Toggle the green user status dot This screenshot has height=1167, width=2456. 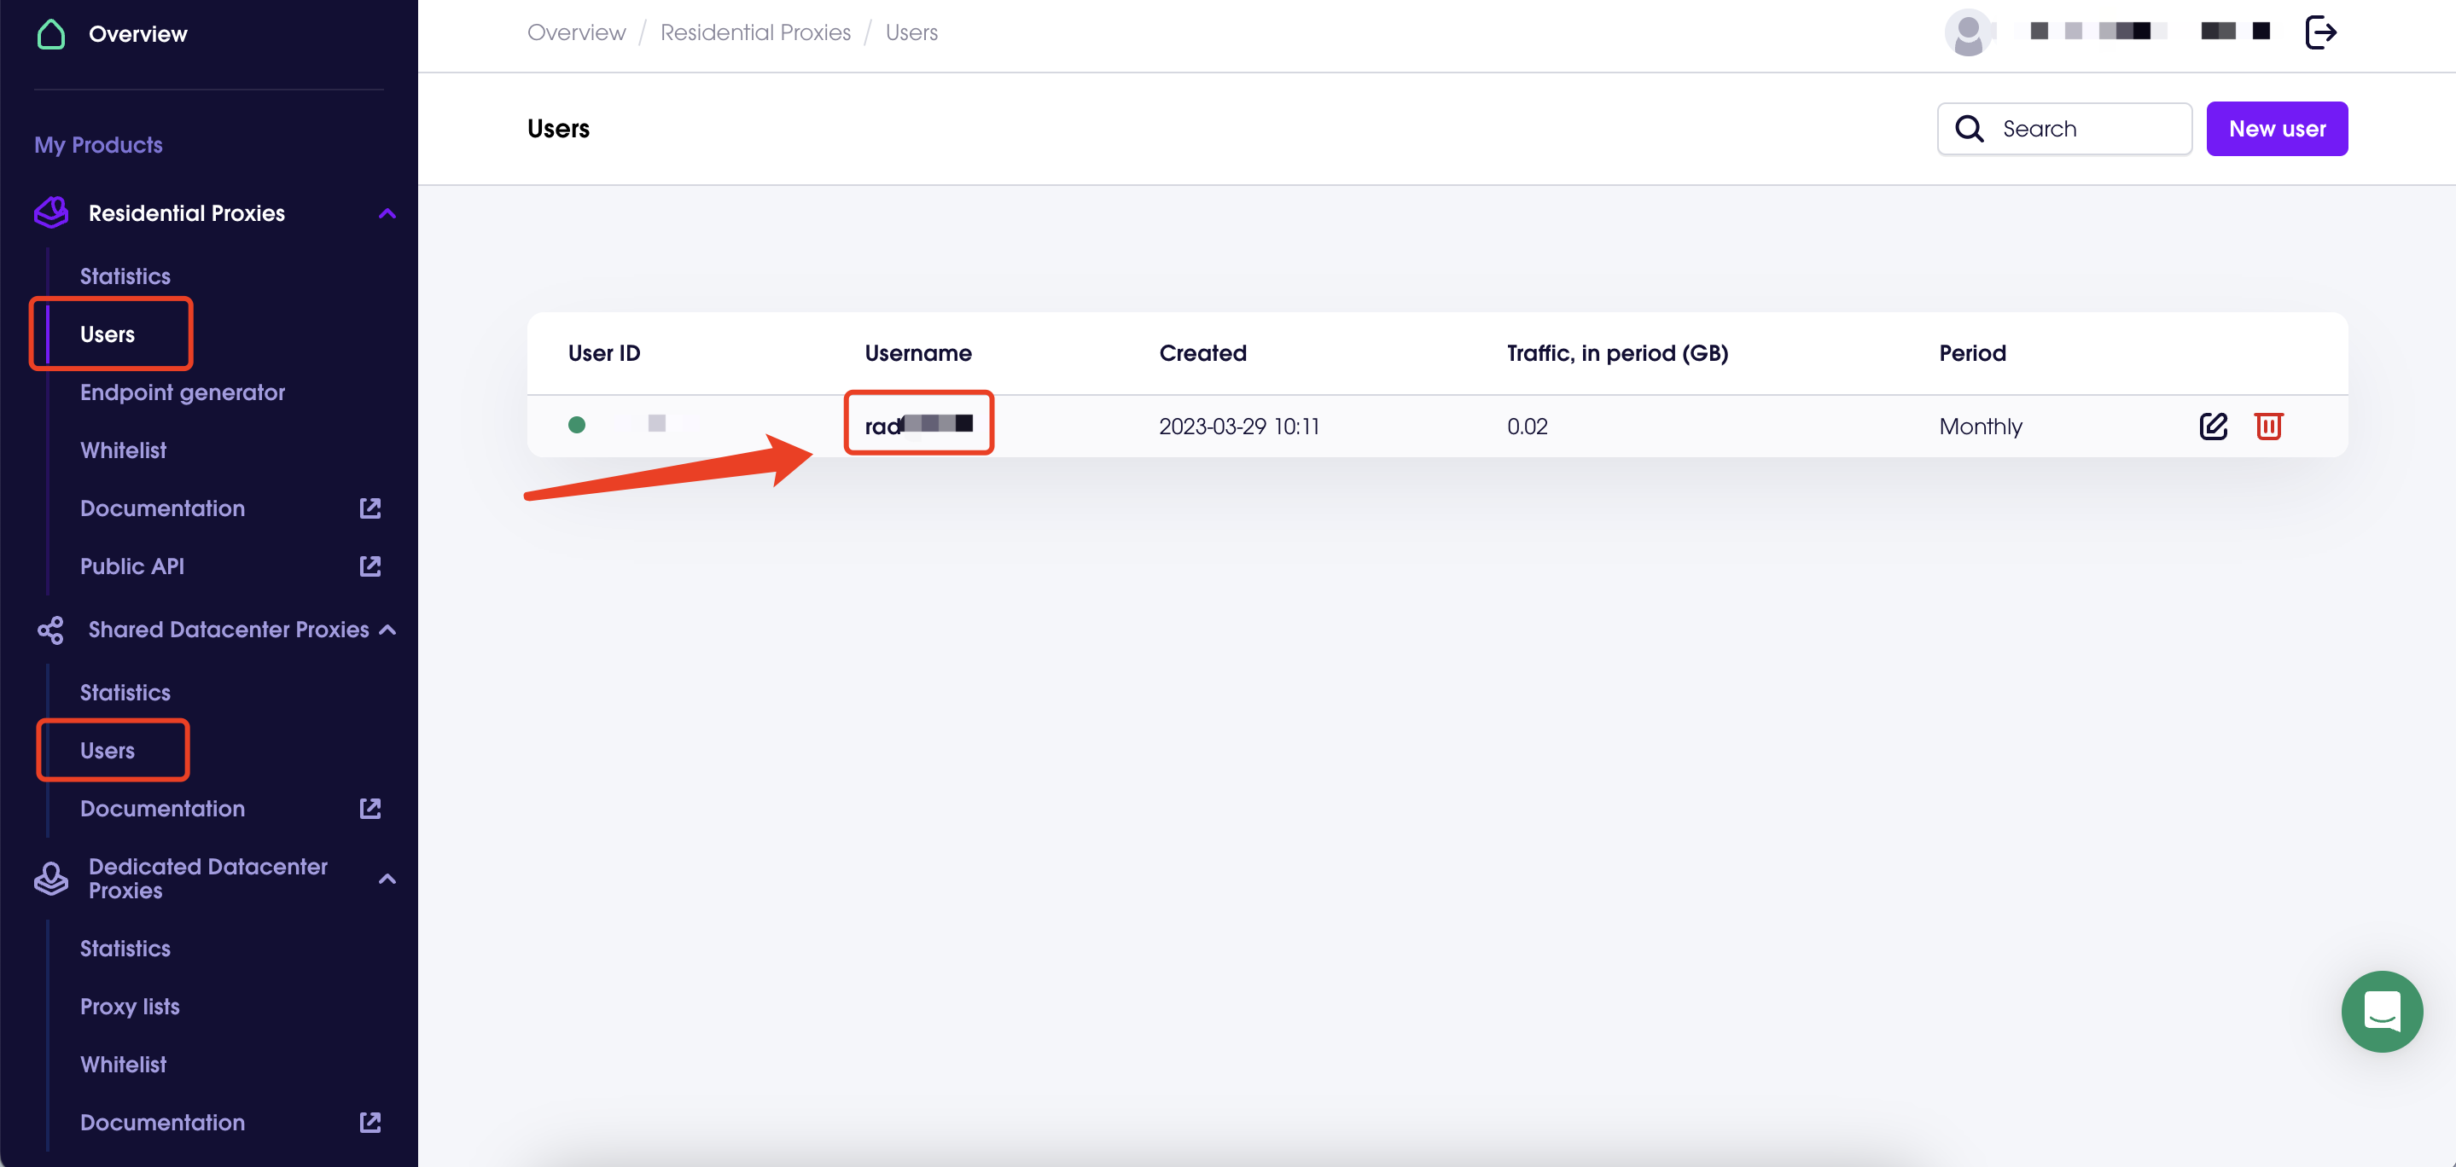point(578,425)
